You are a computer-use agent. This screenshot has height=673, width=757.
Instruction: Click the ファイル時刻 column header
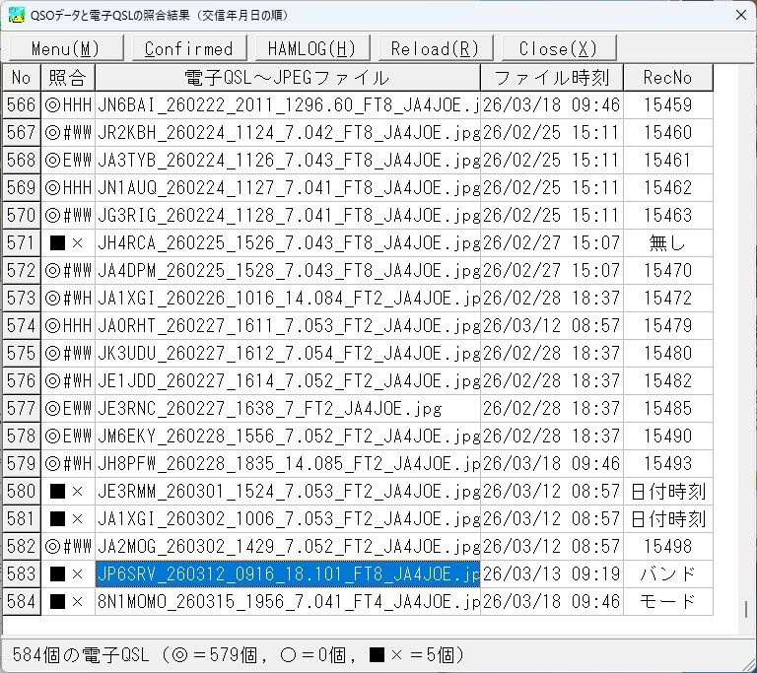[552, 77]
